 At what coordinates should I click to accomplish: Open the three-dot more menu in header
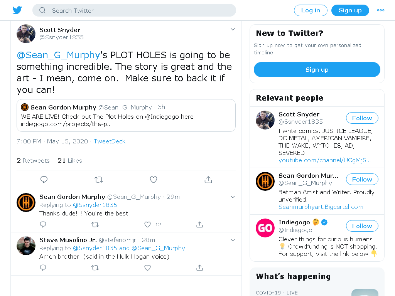pyautogui.click(x=381, y=10)
